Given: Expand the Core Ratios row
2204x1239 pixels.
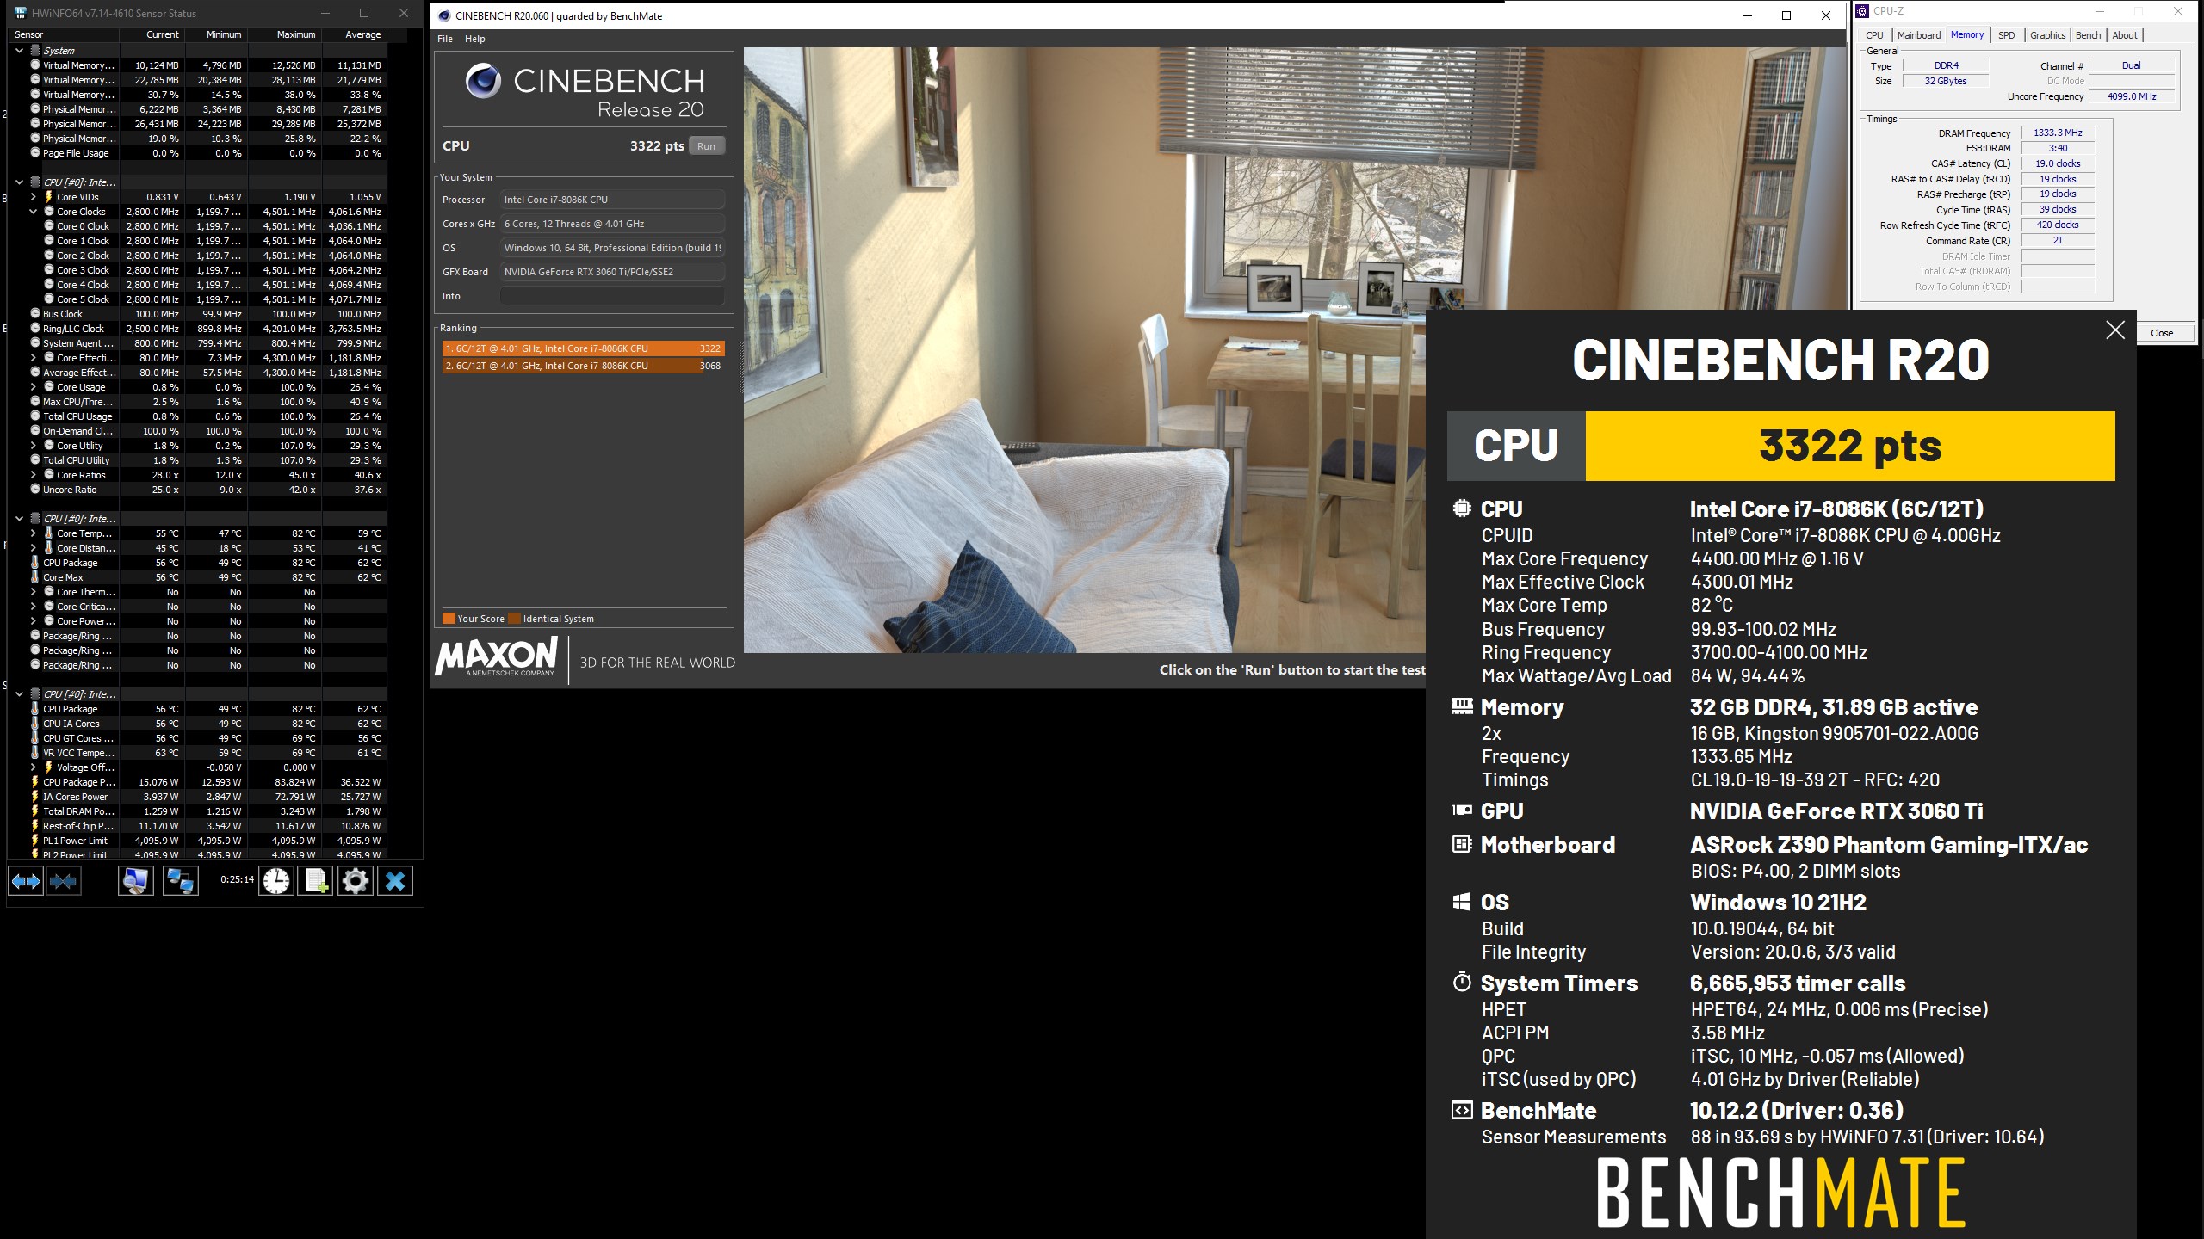Looking at the screenshot, I should click(x=34, y=475).
